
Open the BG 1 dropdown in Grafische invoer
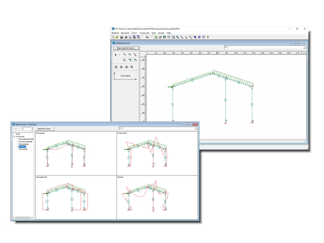click(x=305, y=47)
